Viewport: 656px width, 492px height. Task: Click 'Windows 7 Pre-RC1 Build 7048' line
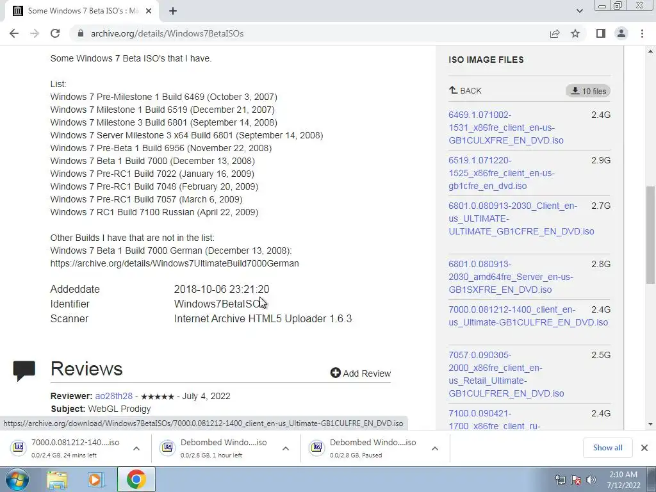pyautogui.click(x=154, y=186)
